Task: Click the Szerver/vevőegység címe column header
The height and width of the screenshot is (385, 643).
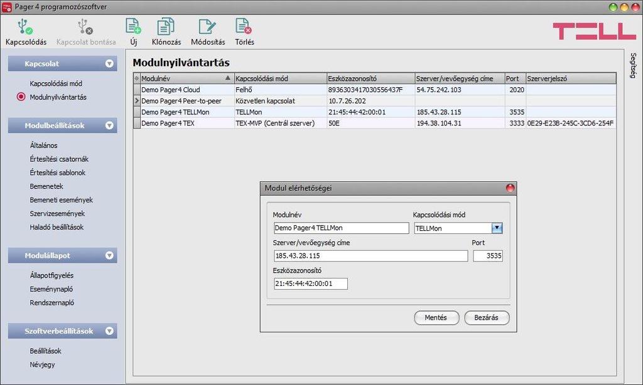Action: click(460, 78)
